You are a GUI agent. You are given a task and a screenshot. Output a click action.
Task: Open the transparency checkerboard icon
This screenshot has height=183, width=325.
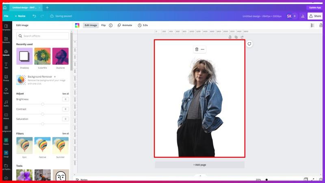point(312,25)
